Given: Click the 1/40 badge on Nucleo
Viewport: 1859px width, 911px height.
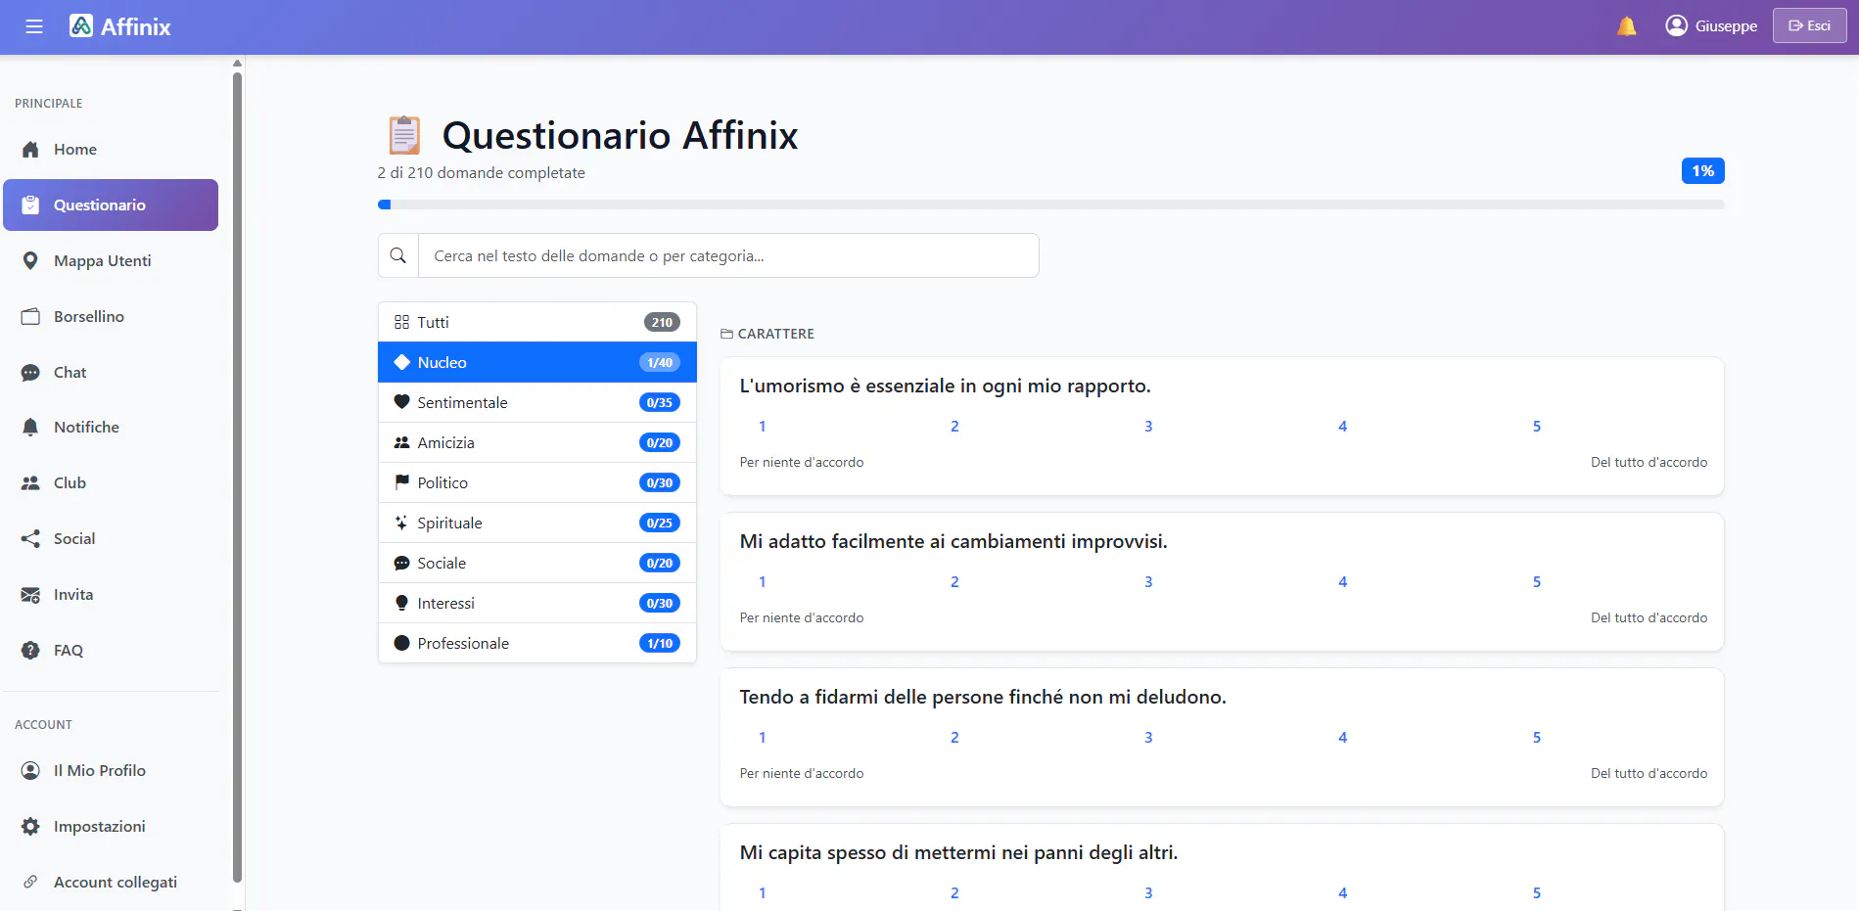Looking at the screenshot, I should tap(660, 362).
